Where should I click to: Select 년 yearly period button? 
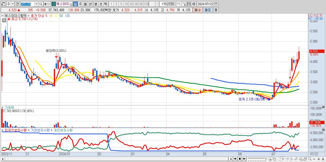pyautogui.click(x=90, y=4)
